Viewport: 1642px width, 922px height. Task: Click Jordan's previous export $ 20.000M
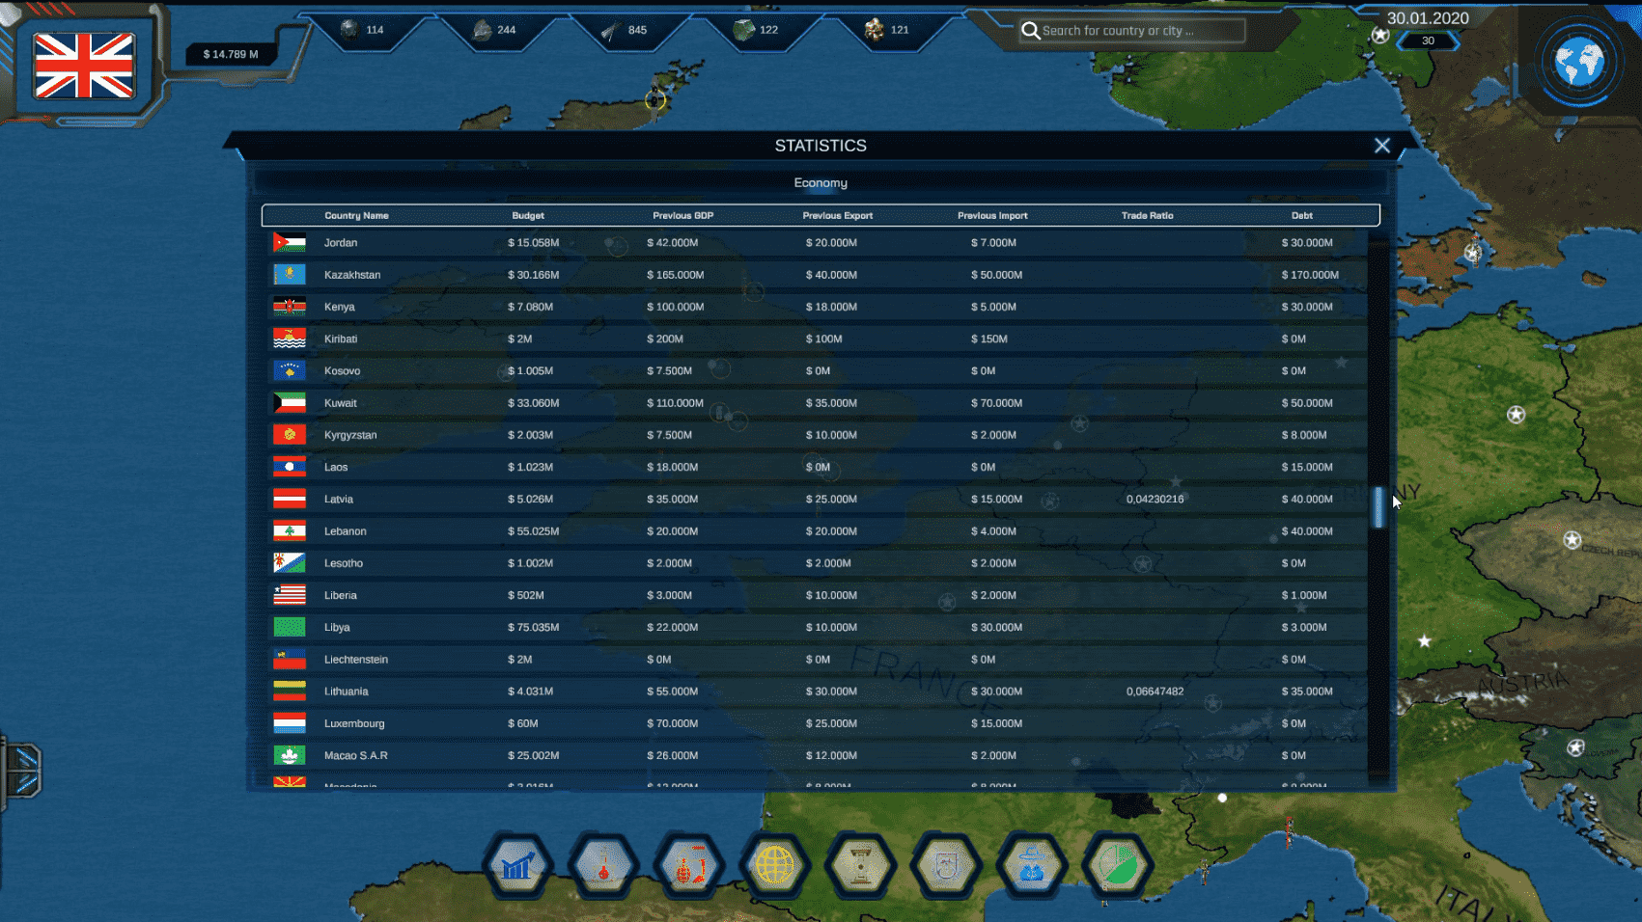[x=831, y=243]
